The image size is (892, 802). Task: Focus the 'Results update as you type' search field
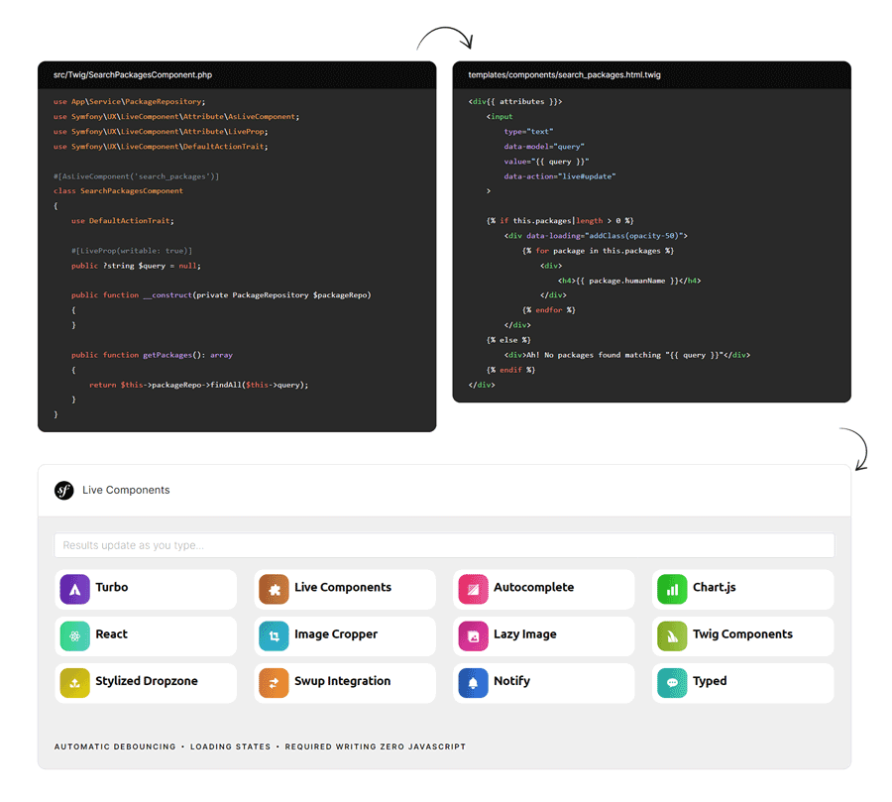pyautogui.click(x=444, y=545)
